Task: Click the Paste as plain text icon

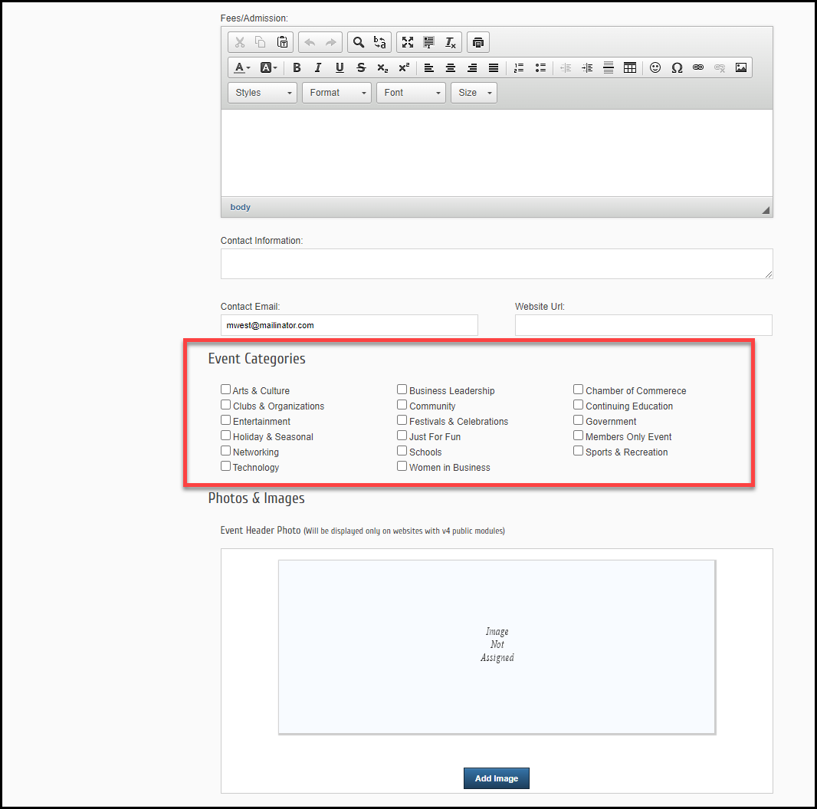Action: pos(282,42)
